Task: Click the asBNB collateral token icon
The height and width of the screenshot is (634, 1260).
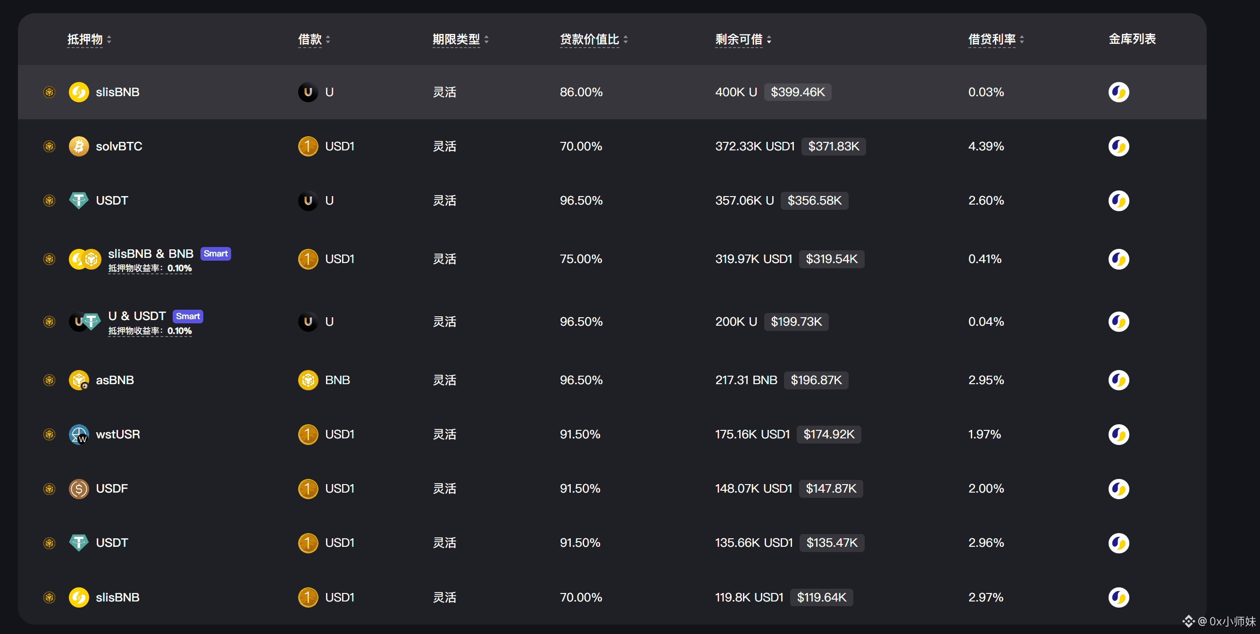Action: (x=79, y=380)
